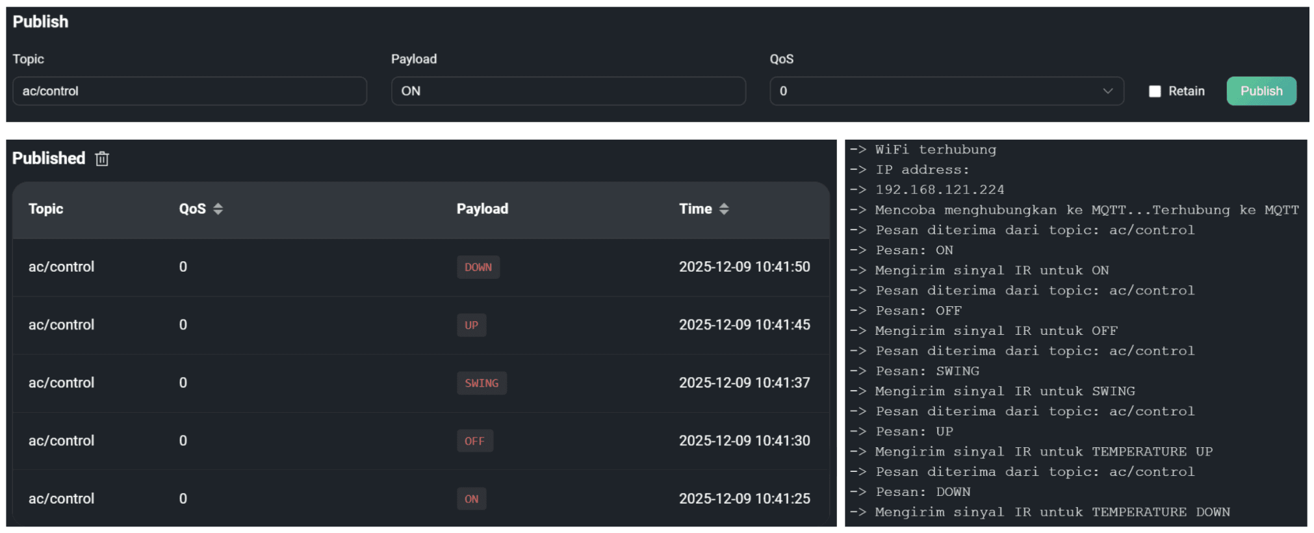
Task: Select the ON payload tag in the table
Action: [x=471, y=499]
